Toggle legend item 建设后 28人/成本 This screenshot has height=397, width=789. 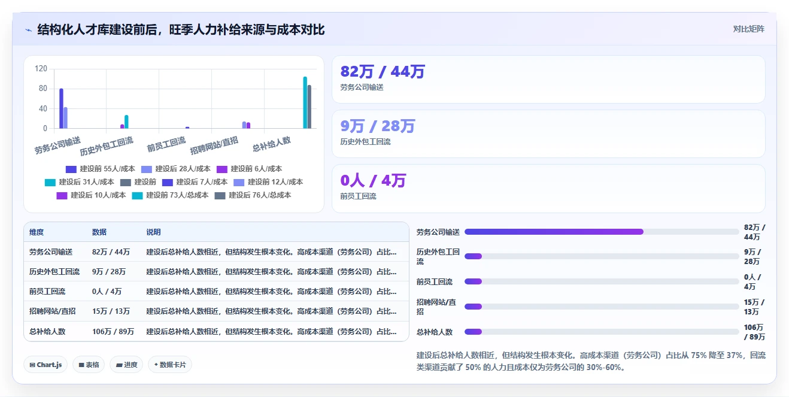coord(176,169)
